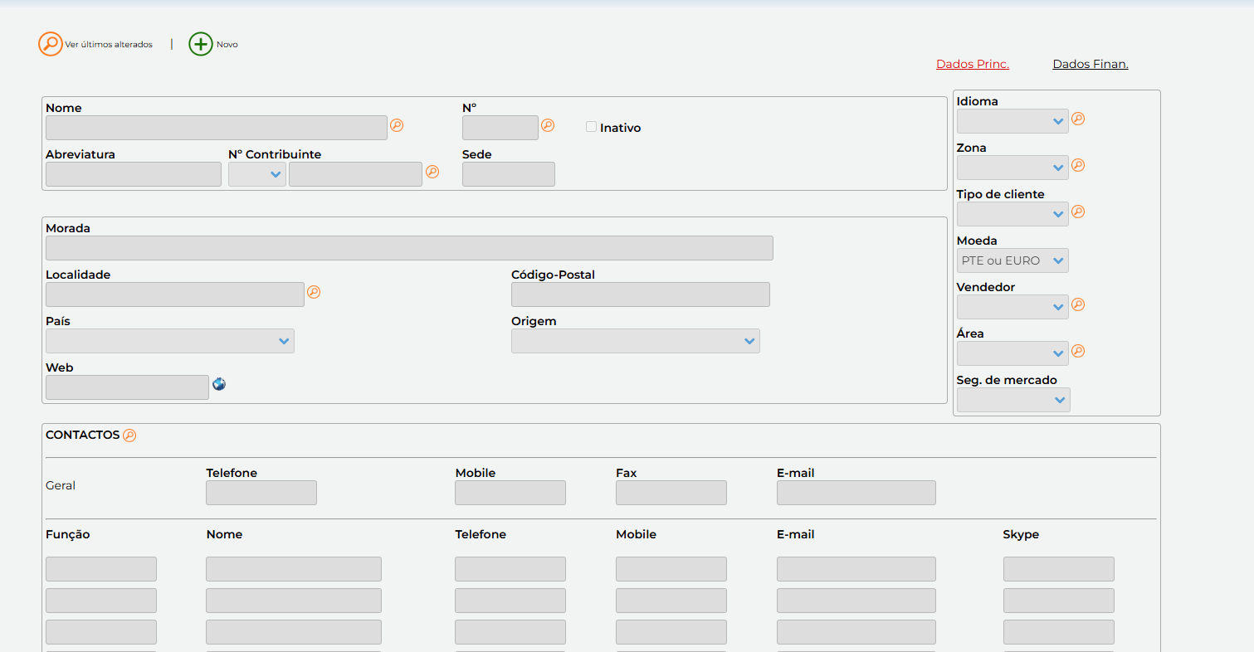
Task: Focus the Geral Mobile input field
Action: (x=510, y=493)
